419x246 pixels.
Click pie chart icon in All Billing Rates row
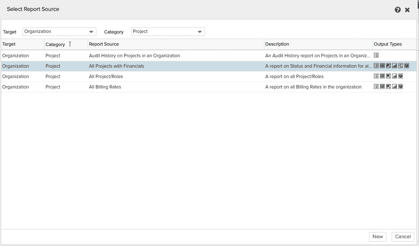400,87
